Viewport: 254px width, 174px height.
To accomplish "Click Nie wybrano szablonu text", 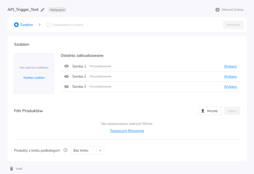I will 34,68.
